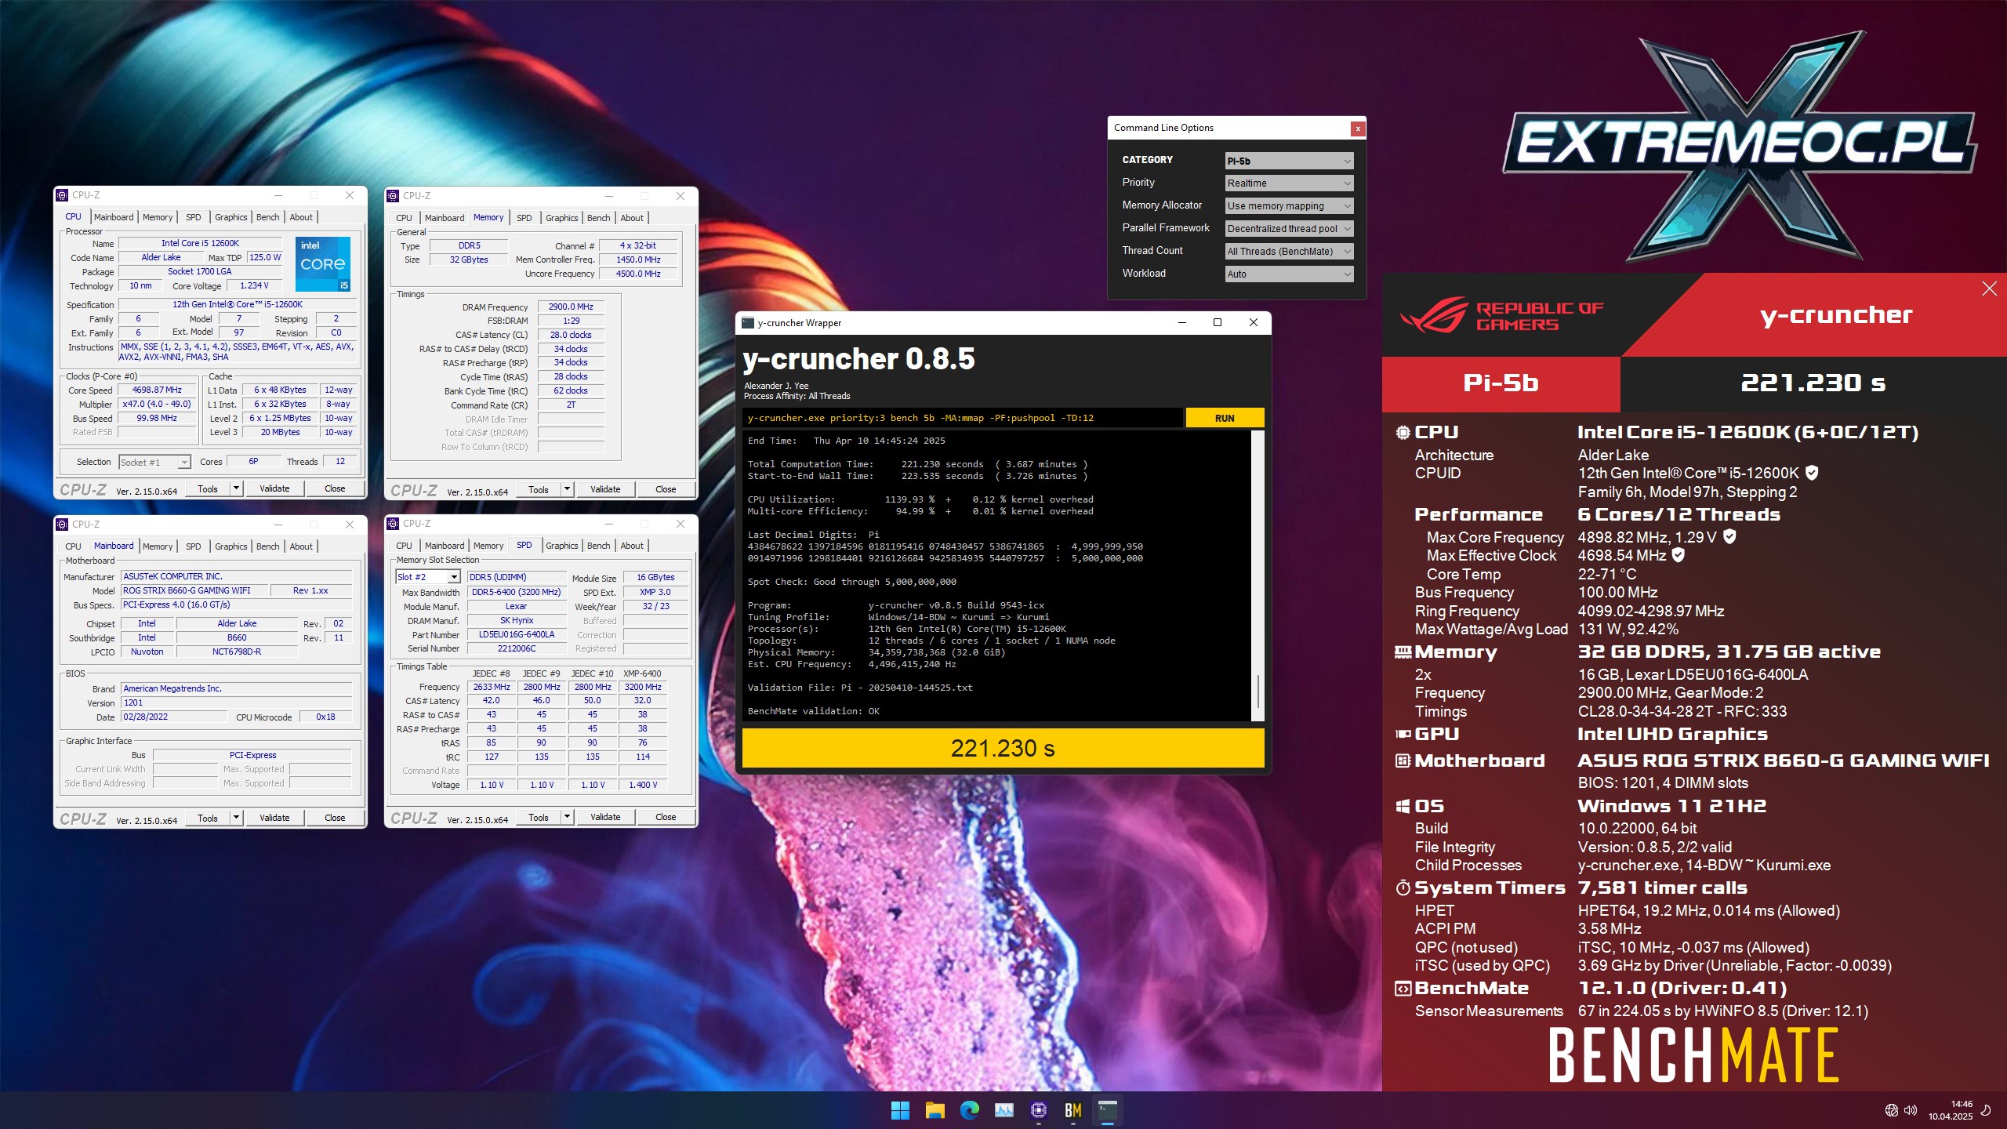Click the Republic of Gamers logo
Viewport: 2007px width, 1129px height.
[1501, 315]
